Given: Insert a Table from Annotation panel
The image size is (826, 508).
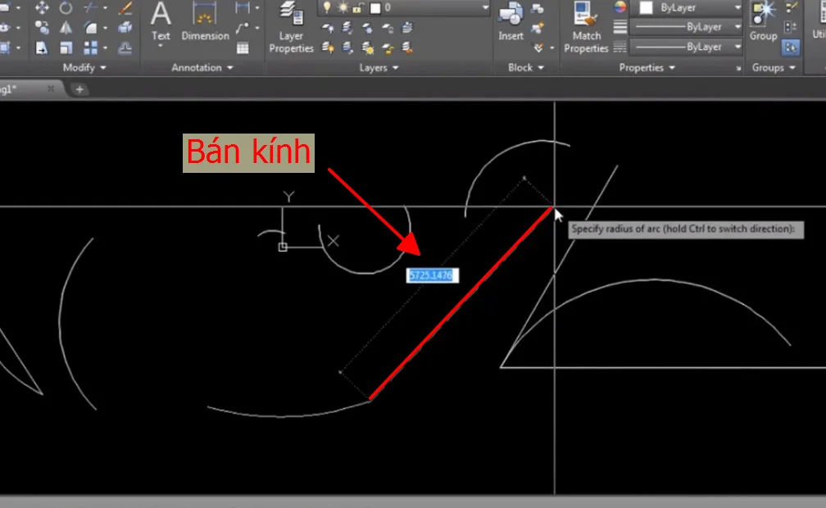Looking at the screenshot, I should (243, 48).
